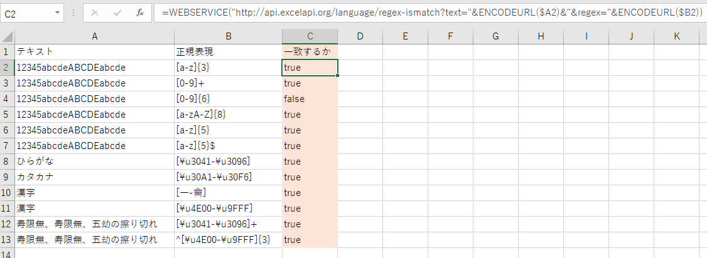Select the cell containing false
707x258 pixels.
(x=310, y=99)
